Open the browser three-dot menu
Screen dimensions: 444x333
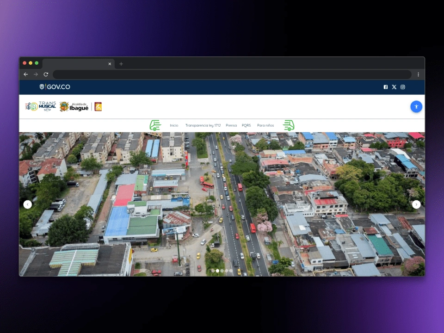point(418,74)
